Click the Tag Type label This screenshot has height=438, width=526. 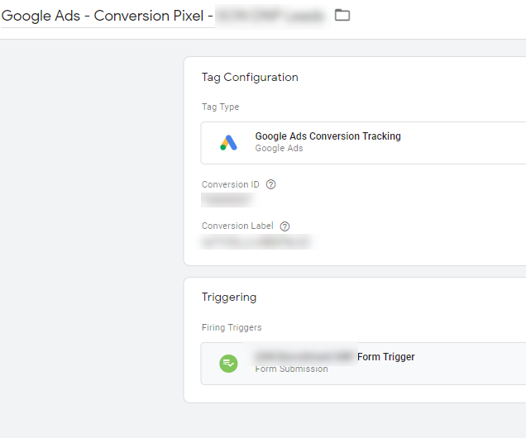tap(220, 107)
